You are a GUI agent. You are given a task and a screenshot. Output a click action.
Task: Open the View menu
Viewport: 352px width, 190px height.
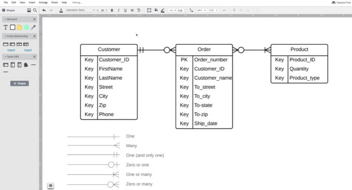22,3
